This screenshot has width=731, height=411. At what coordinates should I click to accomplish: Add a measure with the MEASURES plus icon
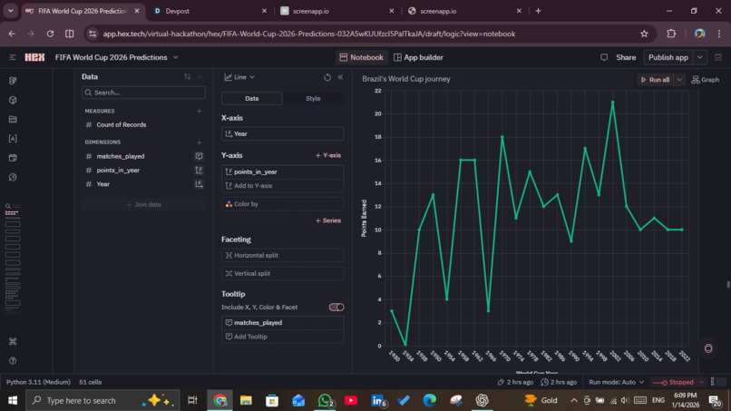(199, 111)
